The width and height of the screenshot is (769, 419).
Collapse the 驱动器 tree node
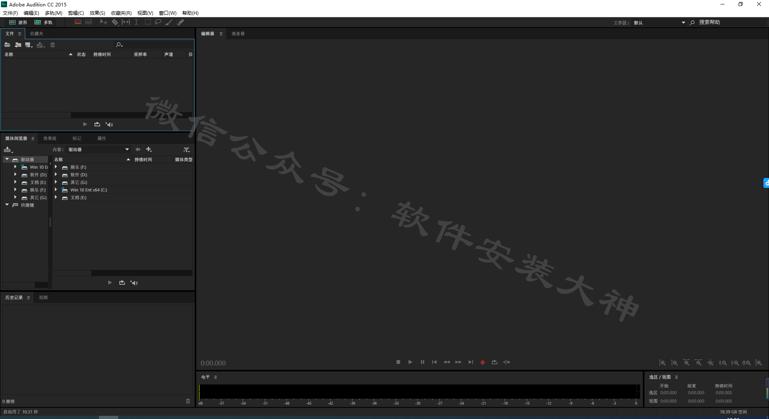(x=7, y=159)
